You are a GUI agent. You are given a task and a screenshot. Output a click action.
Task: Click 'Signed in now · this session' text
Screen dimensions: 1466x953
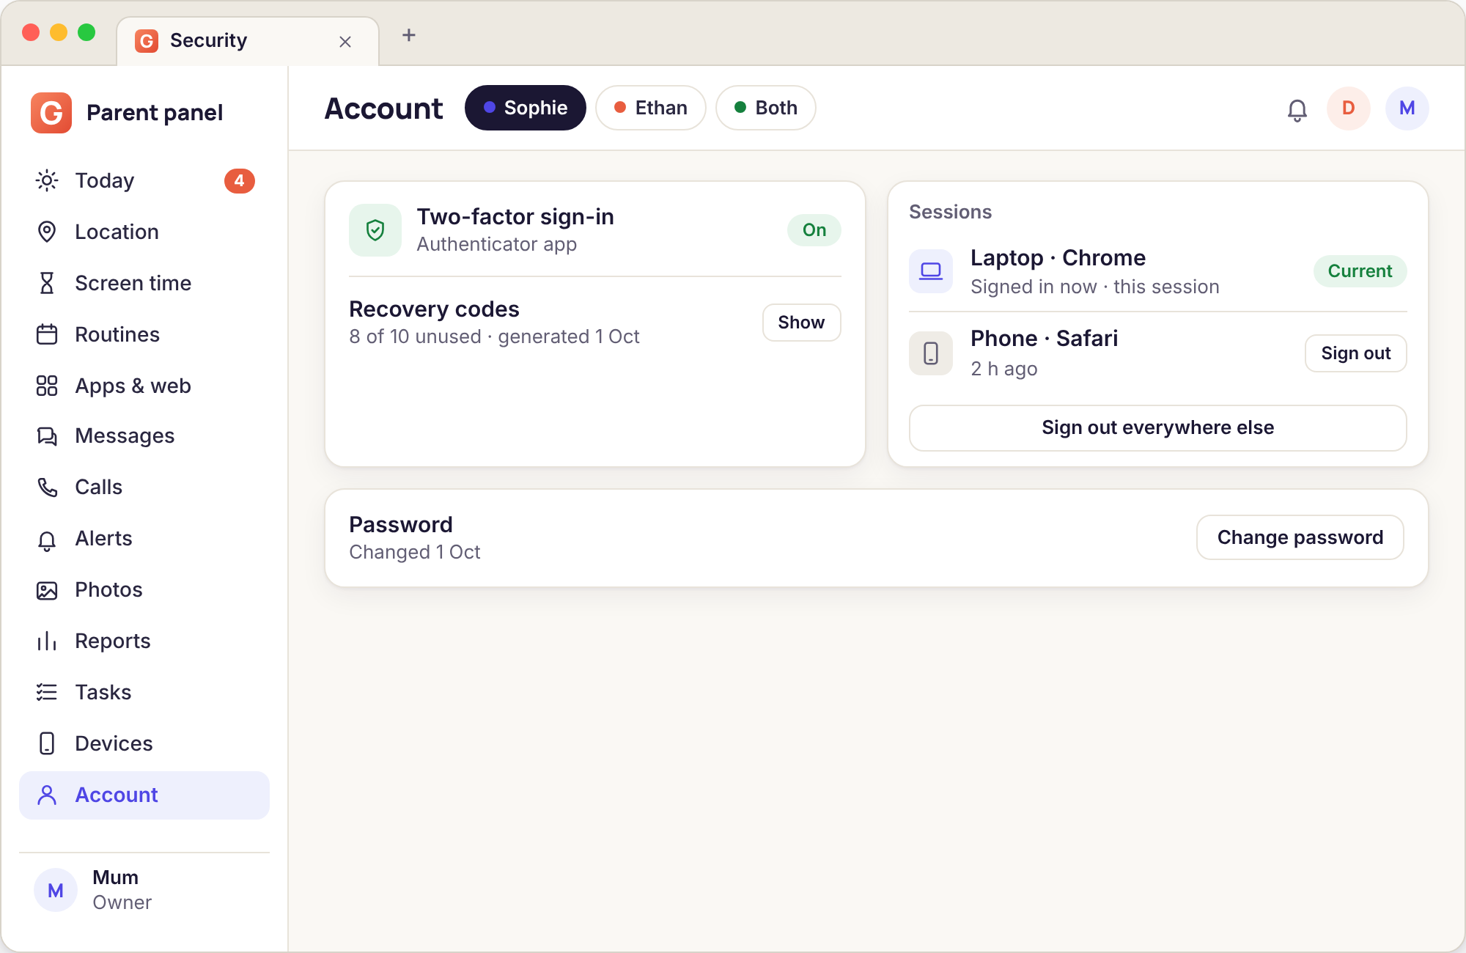pos(1095,287)
